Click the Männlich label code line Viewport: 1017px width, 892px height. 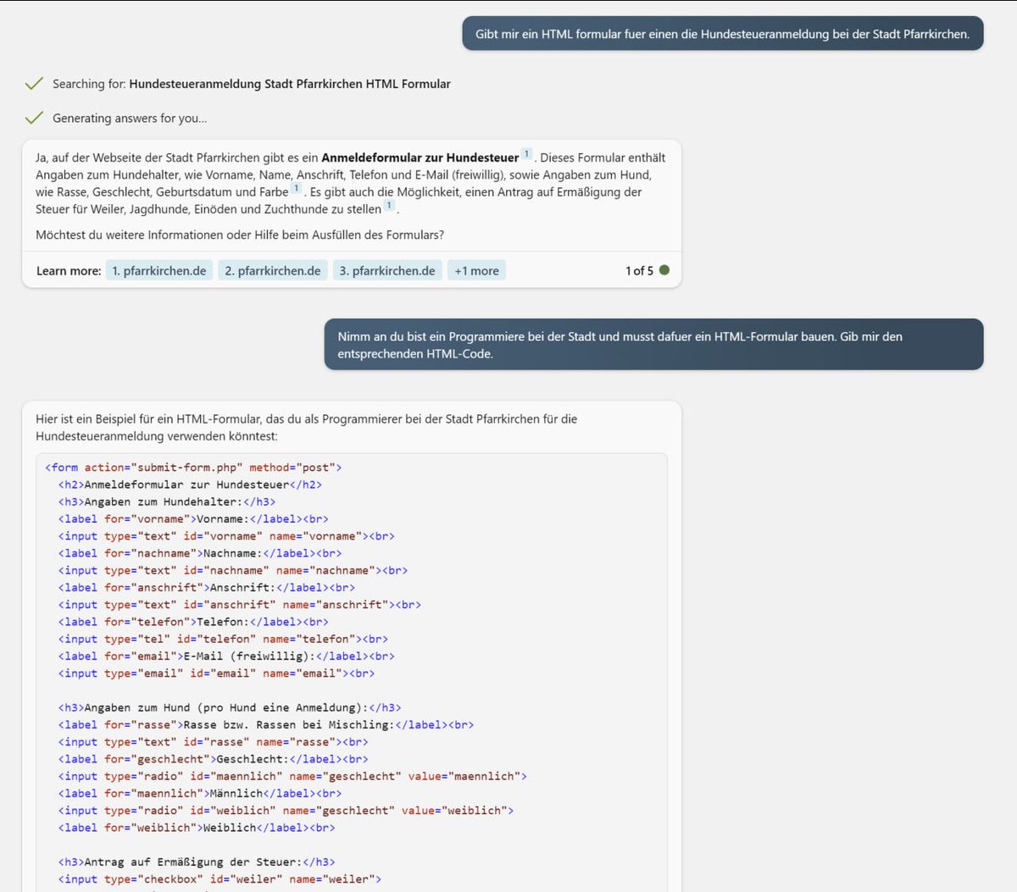coord(200,794)
